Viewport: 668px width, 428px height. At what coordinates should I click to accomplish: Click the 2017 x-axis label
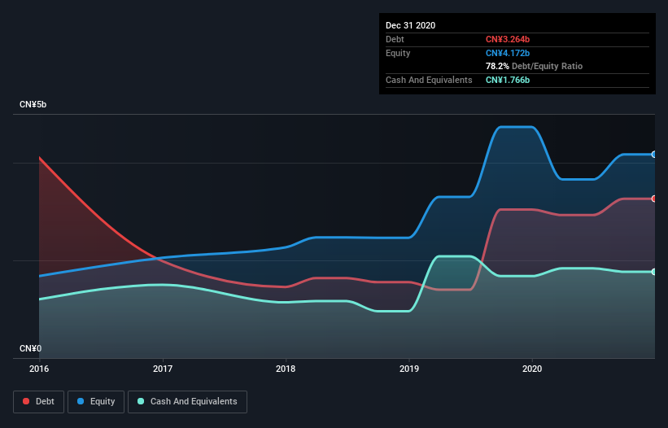[x=162, y=369]
